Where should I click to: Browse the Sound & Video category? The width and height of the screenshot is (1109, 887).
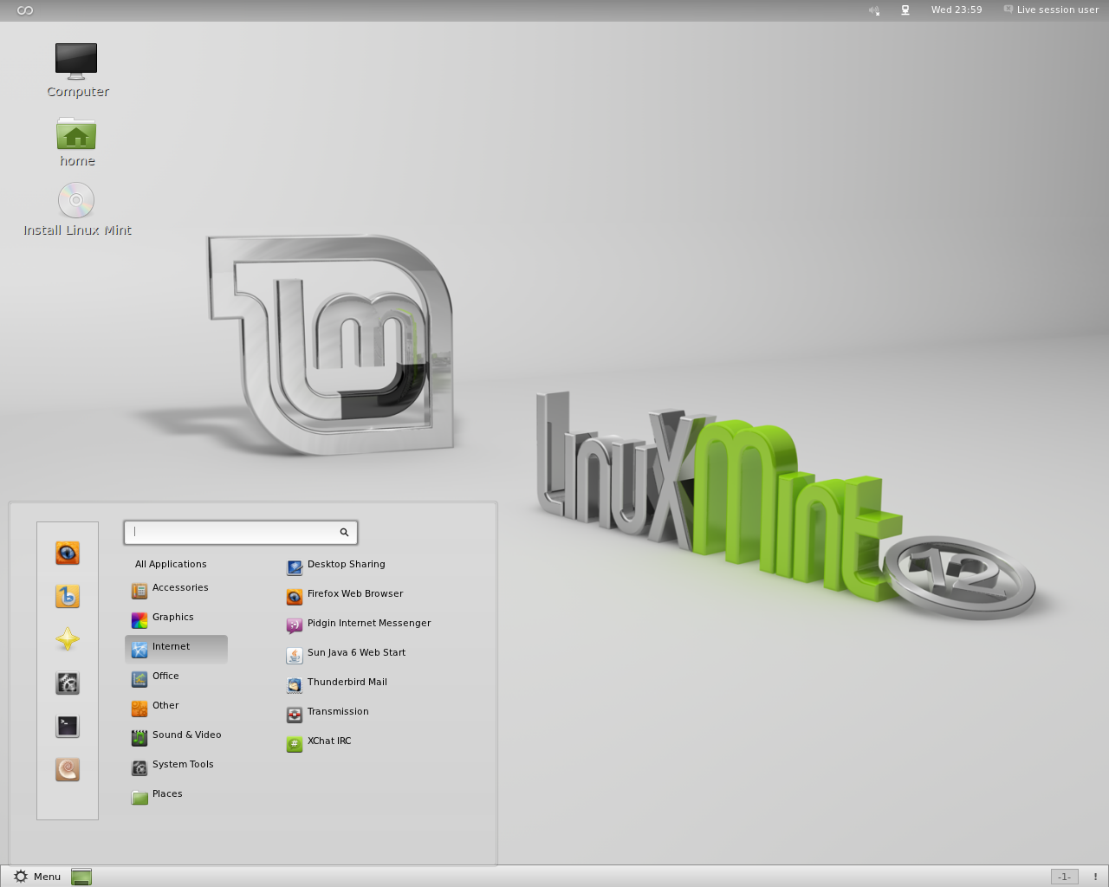tap(177, 737)
